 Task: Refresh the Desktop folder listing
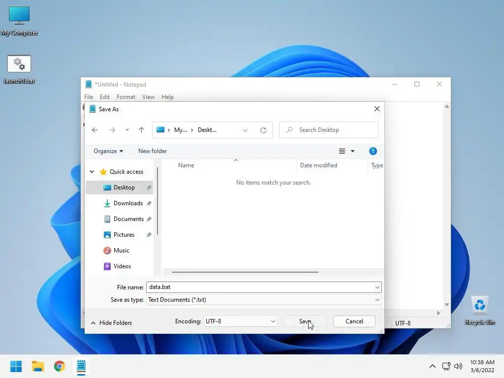263,130
